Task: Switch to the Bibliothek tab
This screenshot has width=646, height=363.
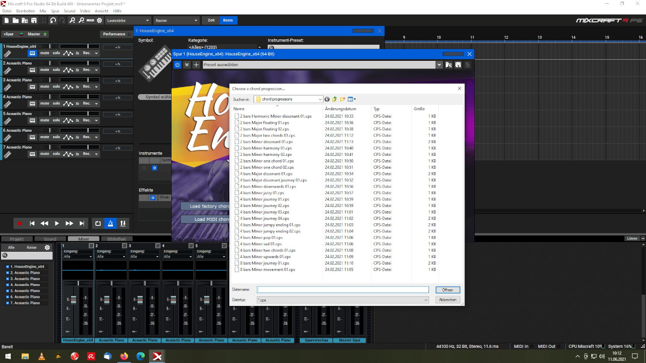Action: 116,239
